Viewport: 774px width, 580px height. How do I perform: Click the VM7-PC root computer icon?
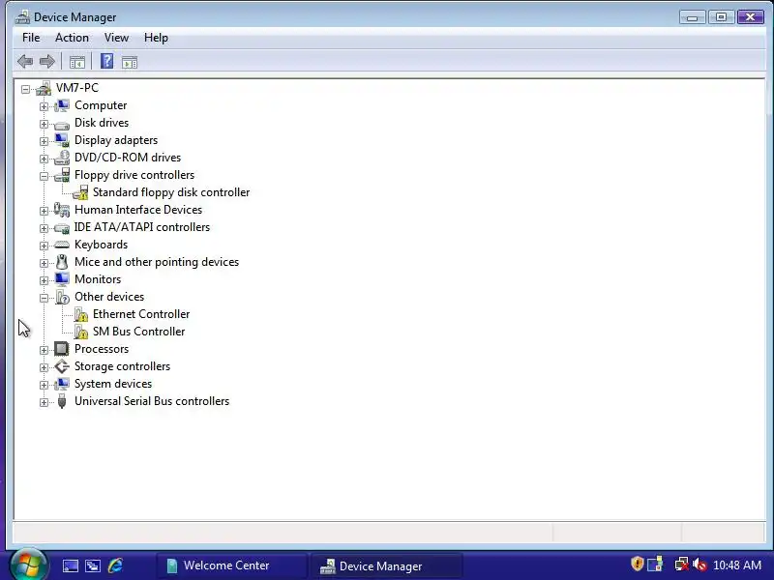(44, 88)
